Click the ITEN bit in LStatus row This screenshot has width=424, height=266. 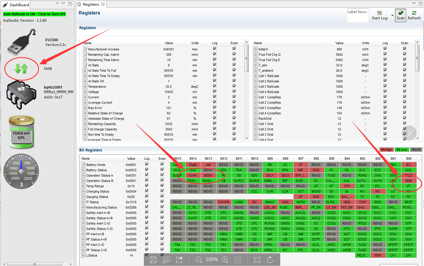pos(378,255)
